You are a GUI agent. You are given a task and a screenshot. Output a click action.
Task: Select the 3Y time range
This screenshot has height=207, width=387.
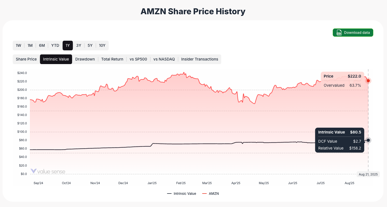(79, 46)
